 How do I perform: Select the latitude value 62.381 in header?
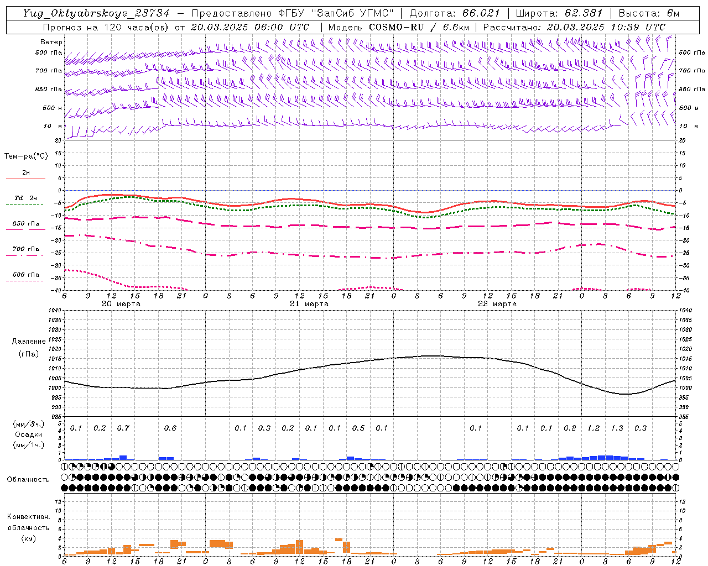tap(584, 13)
